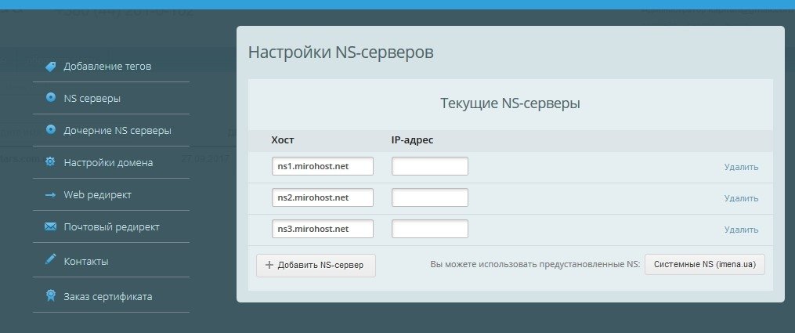Click the disc icon next to NS серверы

click(50, 99)
